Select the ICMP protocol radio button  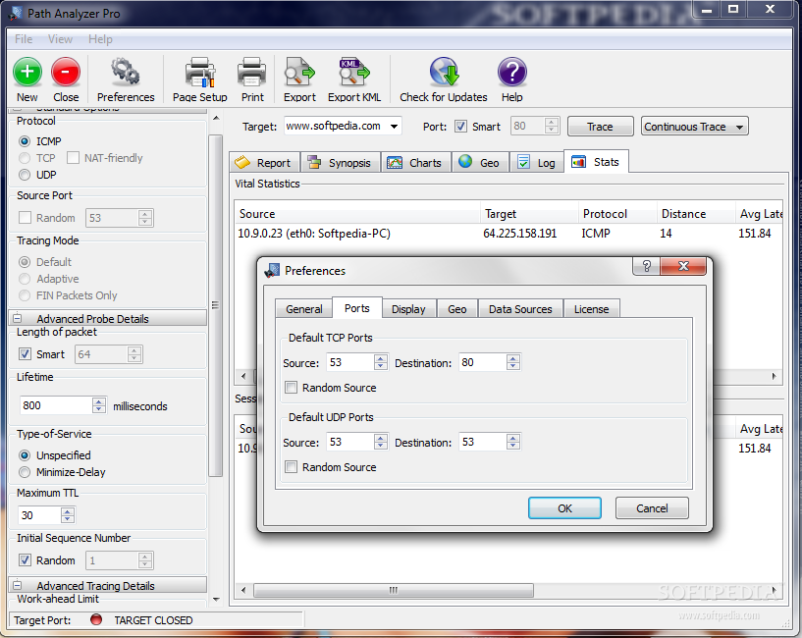click(x=24, y=141)
